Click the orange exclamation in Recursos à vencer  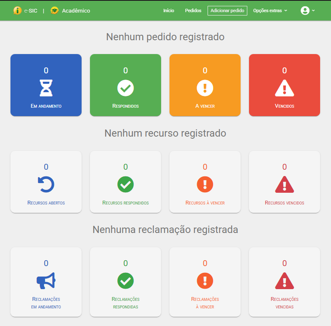205,184
